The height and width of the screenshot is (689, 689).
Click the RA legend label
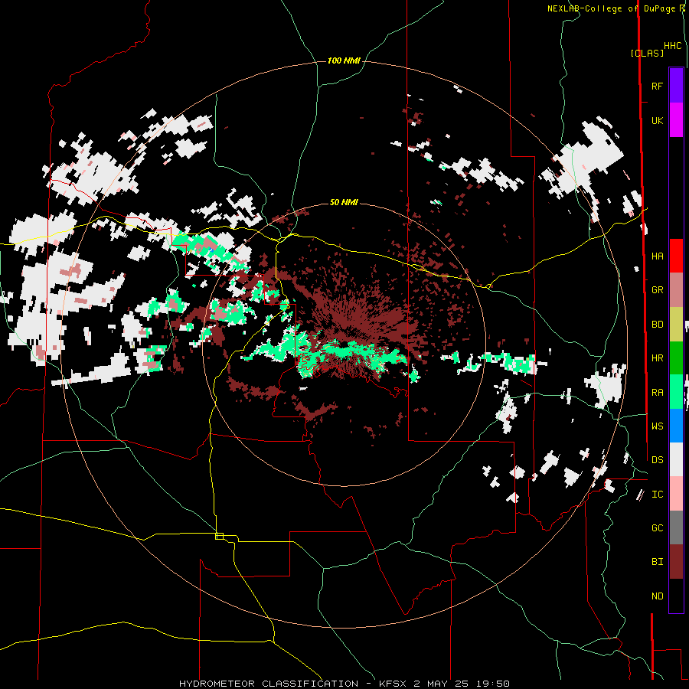tap(657, 393)
